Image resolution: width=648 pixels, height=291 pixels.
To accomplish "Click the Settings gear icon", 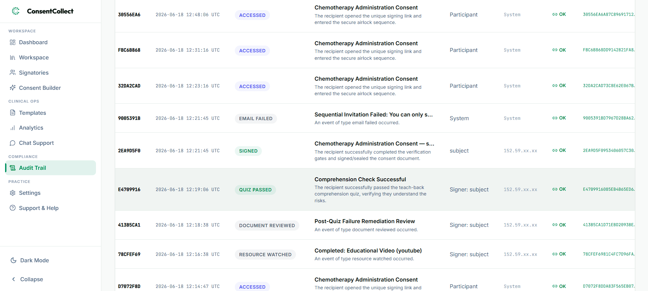I will tap(13, 193).
